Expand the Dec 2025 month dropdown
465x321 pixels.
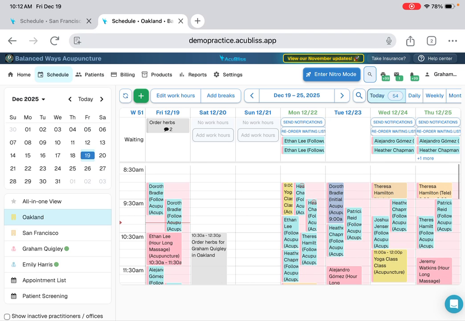coord(29,99)
